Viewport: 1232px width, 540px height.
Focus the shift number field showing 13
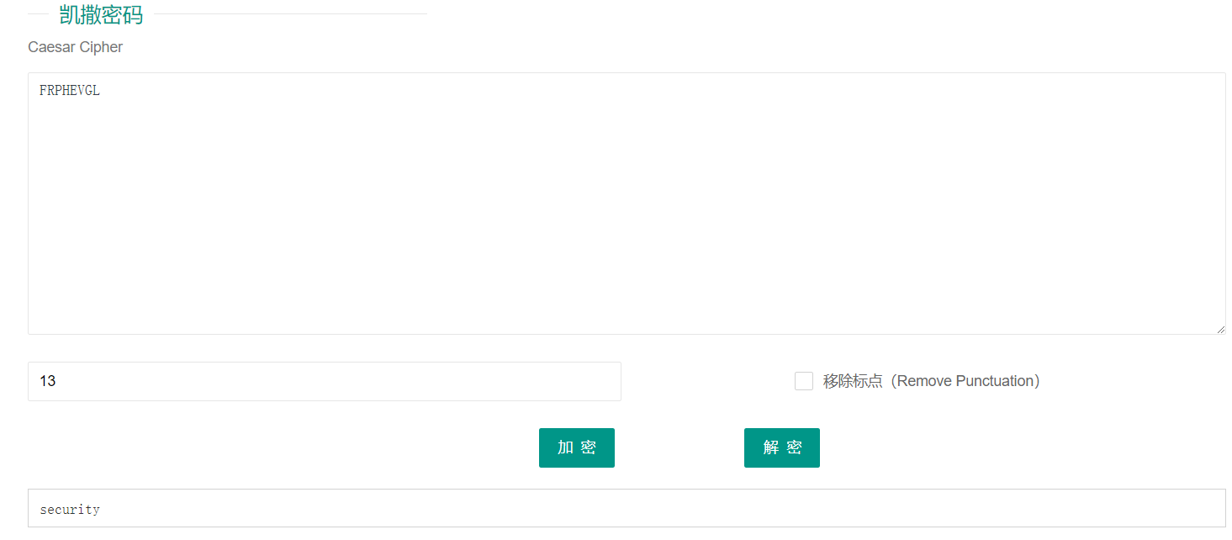pos(325,381)
